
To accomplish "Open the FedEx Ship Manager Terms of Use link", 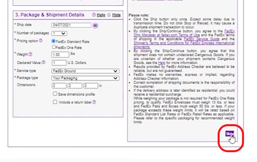I will [184, 33].
